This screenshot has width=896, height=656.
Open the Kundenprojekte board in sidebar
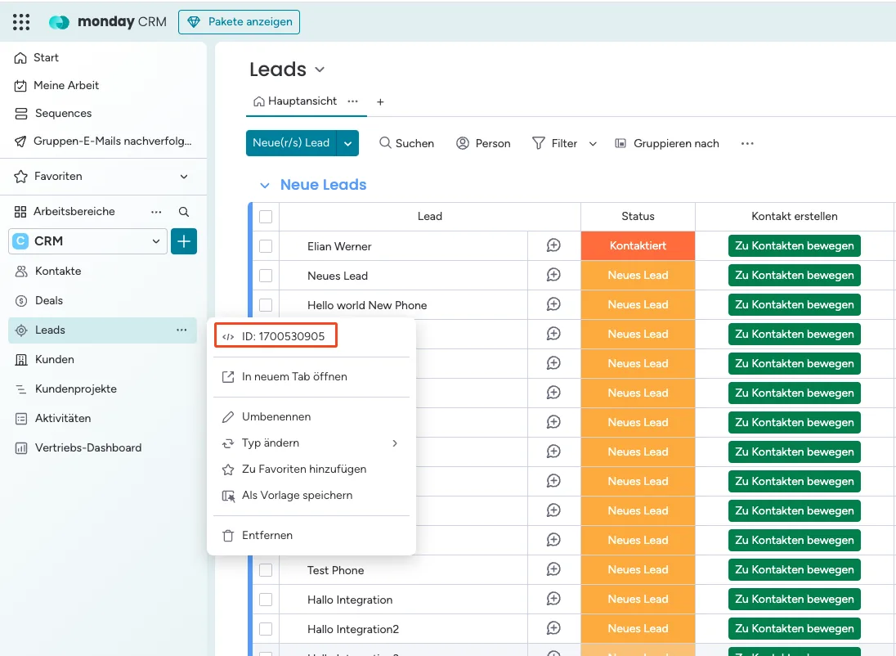click(x=103, y=389)
